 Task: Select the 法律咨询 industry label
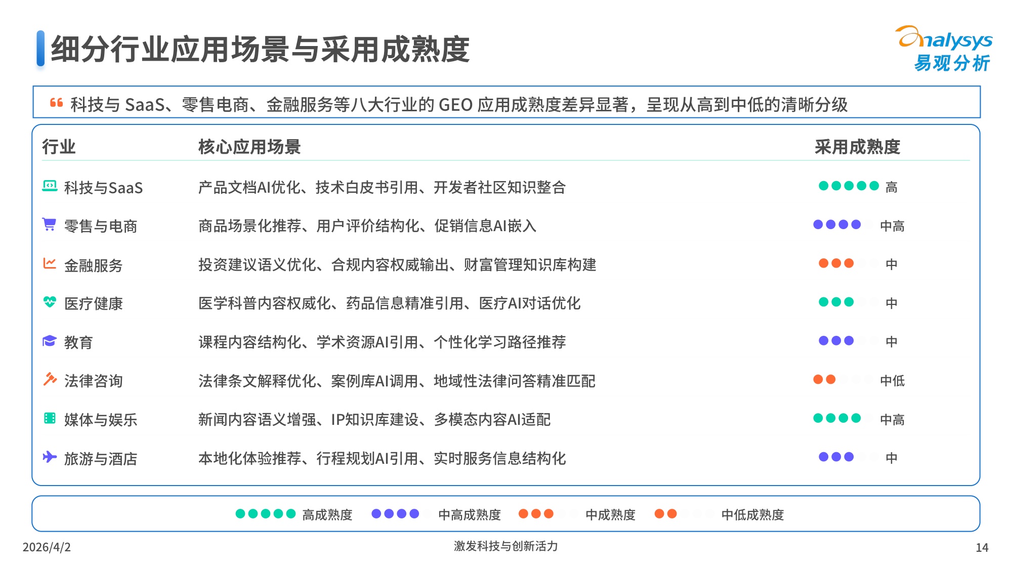click(x=94, y=381)
